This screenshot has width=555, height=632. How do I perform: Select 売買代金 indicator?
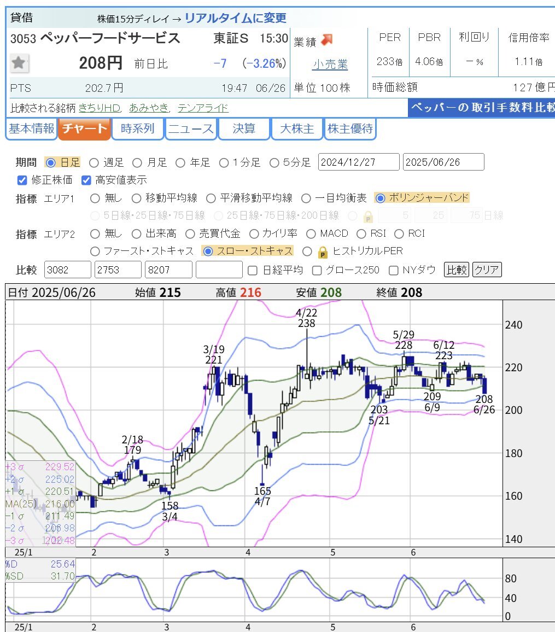(190, 234)
